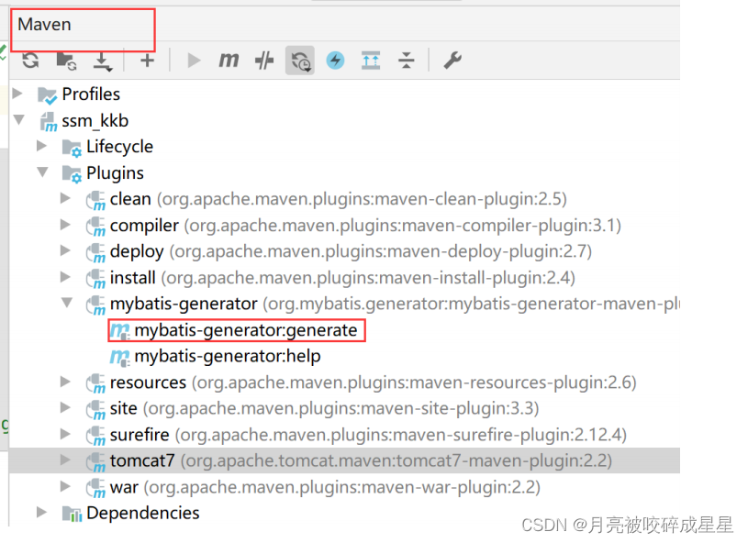
Task: Expand the war plugin arrow
Action: pos(65,487)
